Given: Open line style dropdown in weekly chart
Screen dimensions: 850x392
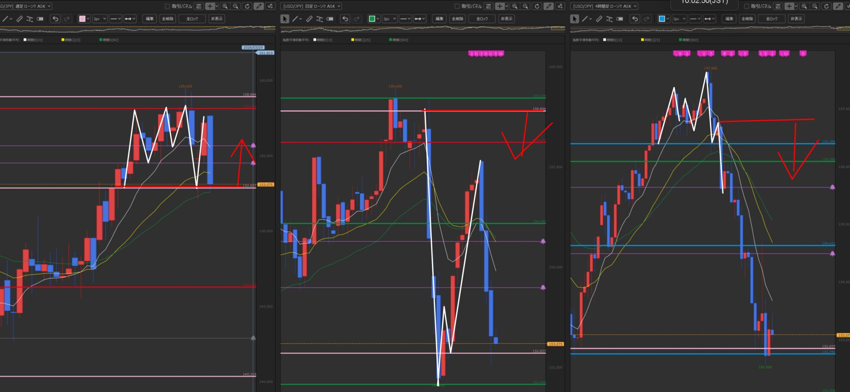Looking at the screenshot, I should (x=115, y=19).
